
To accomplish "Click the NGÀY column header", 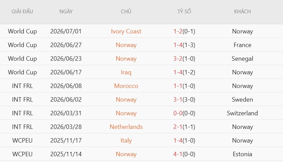I will [66, 12].
